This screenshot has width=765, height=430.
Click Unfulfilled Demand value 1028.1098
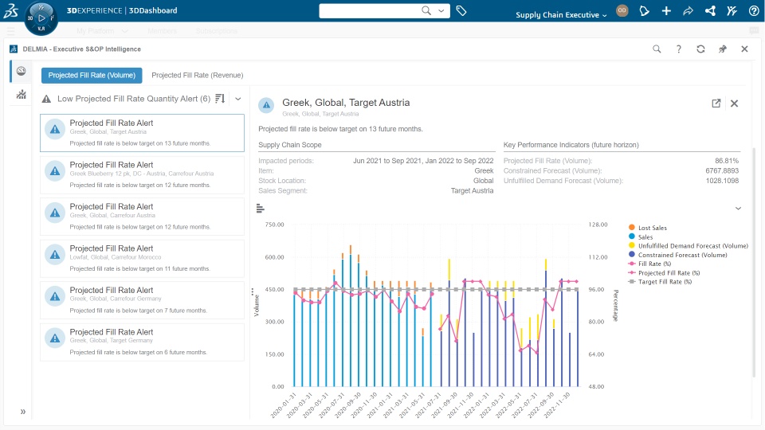click(722, 181)
